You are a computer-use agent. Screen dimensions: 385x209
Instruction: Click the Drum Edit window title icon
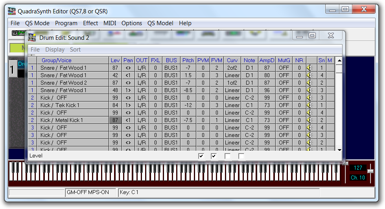pyautogui.click(x=32, y=37)
